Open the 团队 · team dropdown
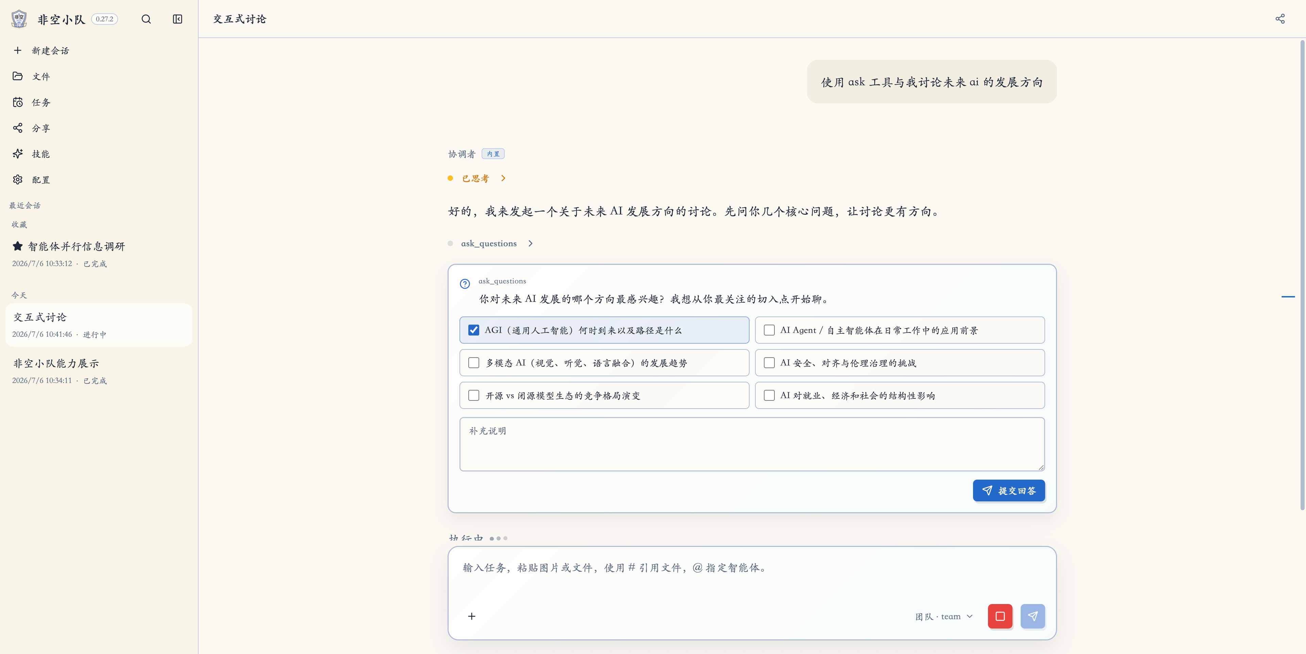The width and height of the screenshot is (1306, 654). (944, 616)
